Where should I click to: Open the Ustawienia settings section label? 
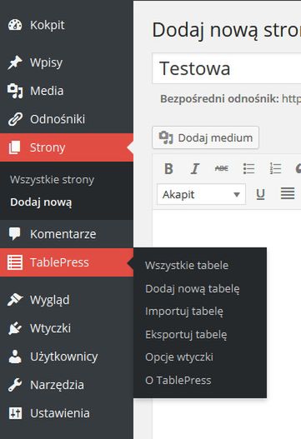coord(60,413)
